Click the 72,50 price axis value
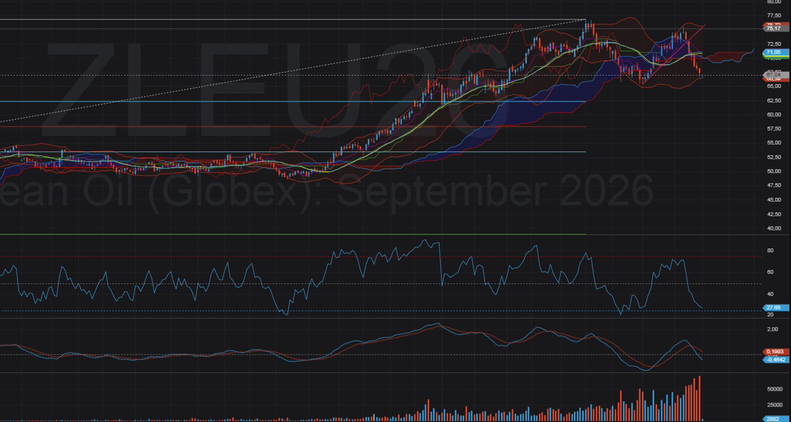 click(x=774, y=44)
